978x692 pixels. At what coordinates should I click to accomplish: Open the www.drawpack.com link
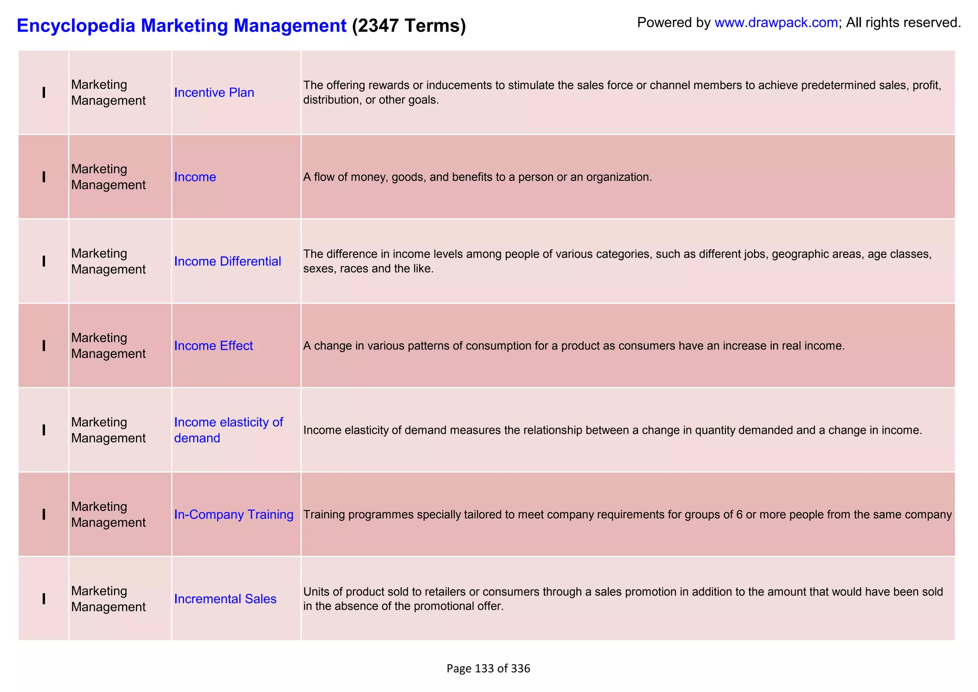(x=776, y=22)
